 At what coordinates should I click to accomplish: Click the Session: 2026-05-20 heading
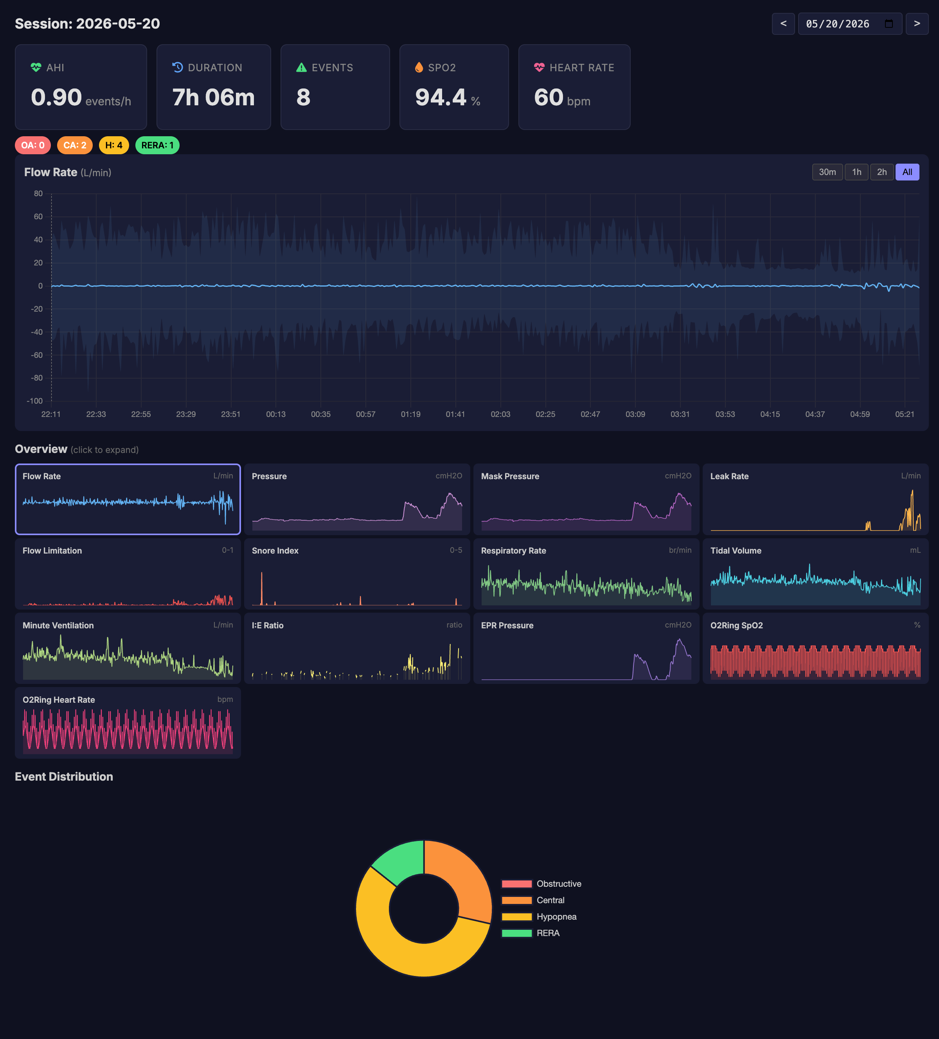pos(88,24)
